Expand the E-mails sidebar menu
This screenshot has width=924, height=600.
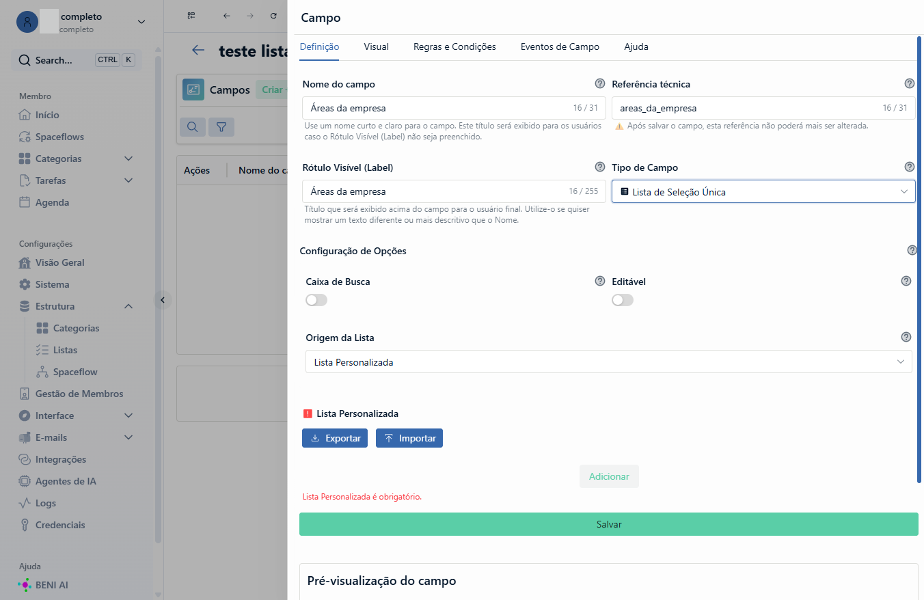[128, 437]
